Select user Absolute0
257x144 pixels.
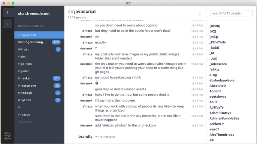(x=218, y=86)
